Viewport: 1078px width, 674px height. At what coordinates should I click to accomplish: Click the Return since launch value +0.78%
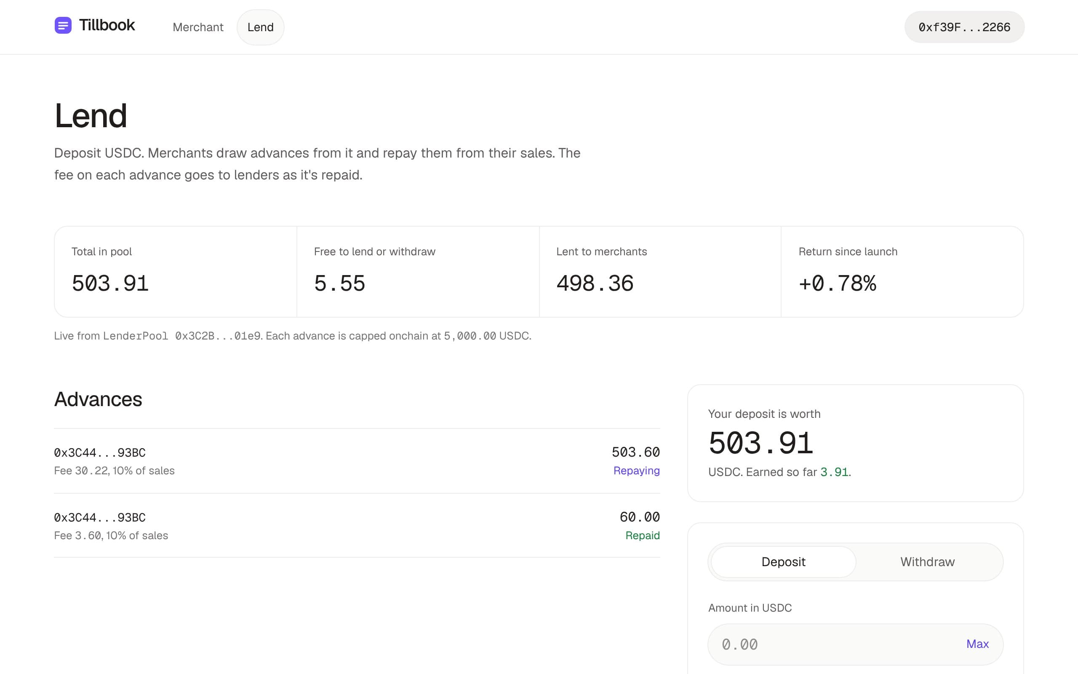coord(838,284)
